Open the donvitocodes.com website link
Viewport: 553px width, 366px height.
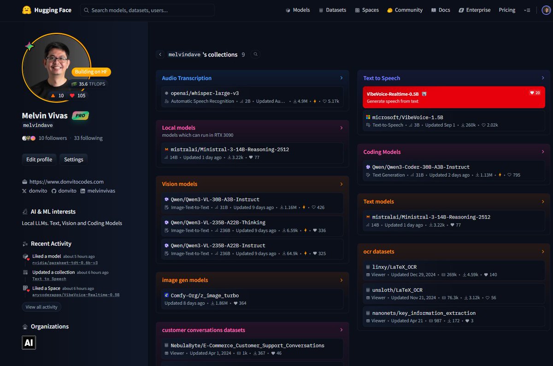66,182
